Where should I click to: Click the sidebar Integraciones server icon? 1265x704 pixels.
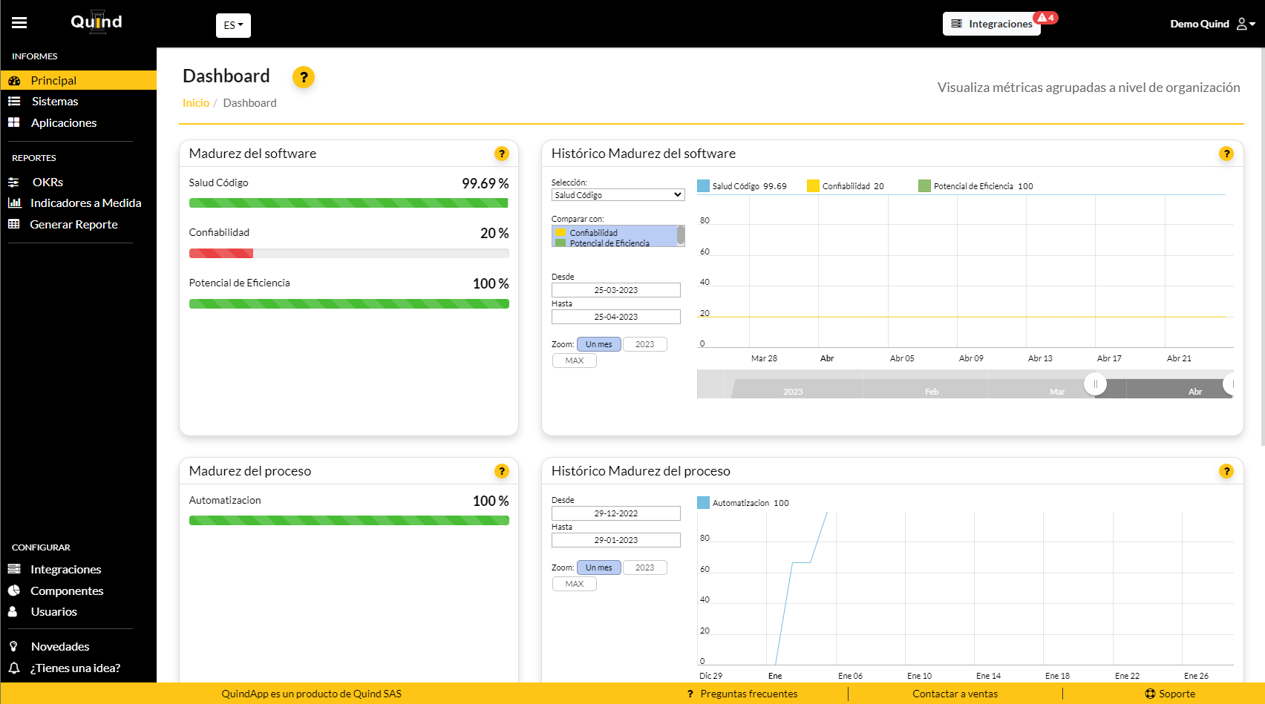click(14, 569)
